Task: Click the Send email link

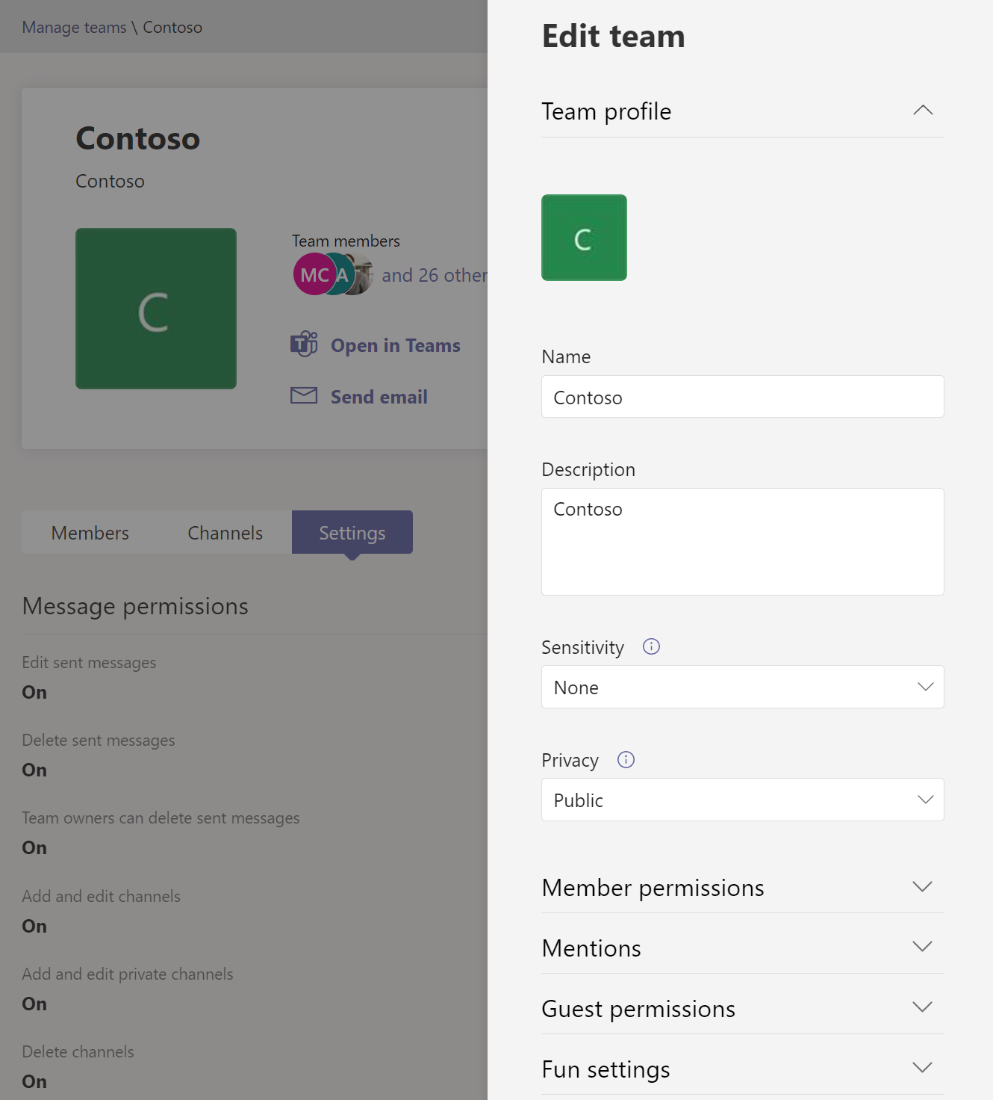Action: point(379,397)
